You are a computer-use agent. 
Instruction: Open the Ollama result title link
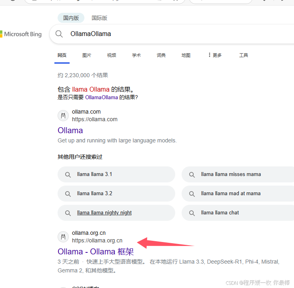coord(70,130)
